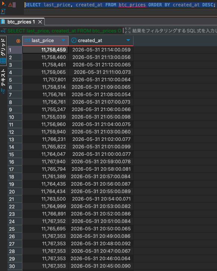Viewport: 217px width, 271px height.
Task: Click the grid table icon in side tabs
Action: (x=3, y=61)
